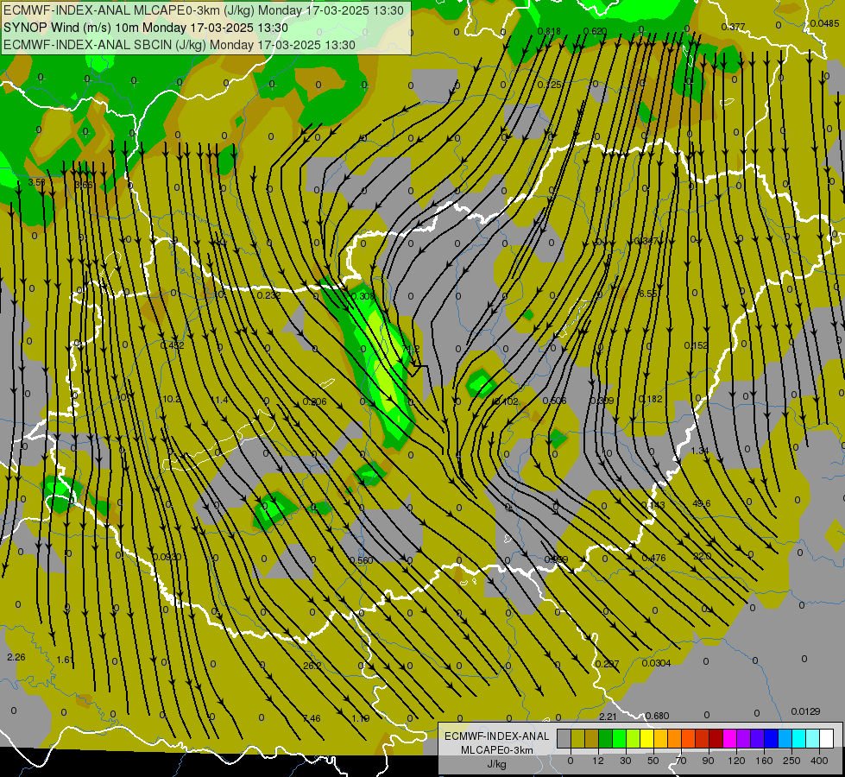This screenshot has height=777, width=845.
Task: Click the map value 0.232
Action: (268, 295)
